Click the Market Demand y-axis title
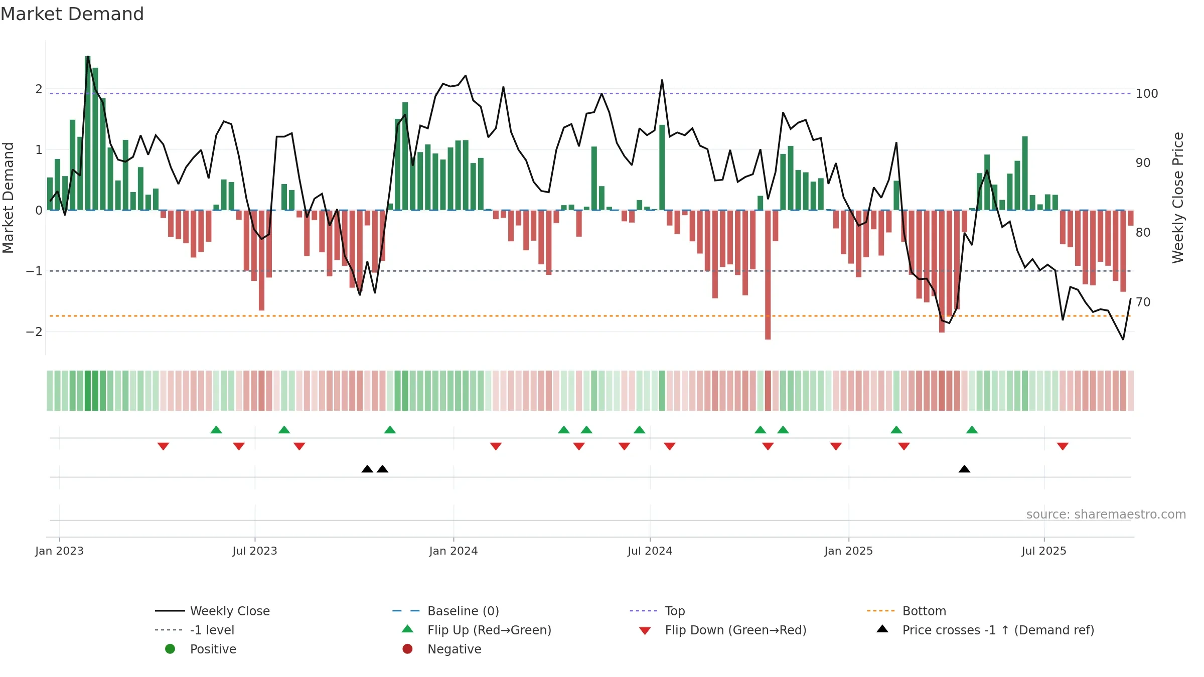 8,198
